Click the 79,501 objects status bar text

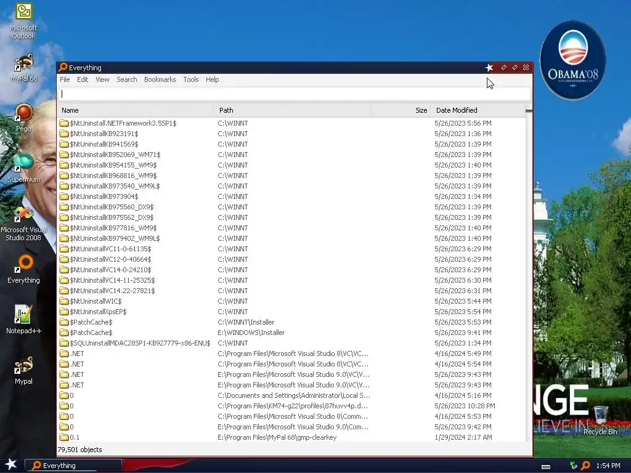[x=79, y=450]
